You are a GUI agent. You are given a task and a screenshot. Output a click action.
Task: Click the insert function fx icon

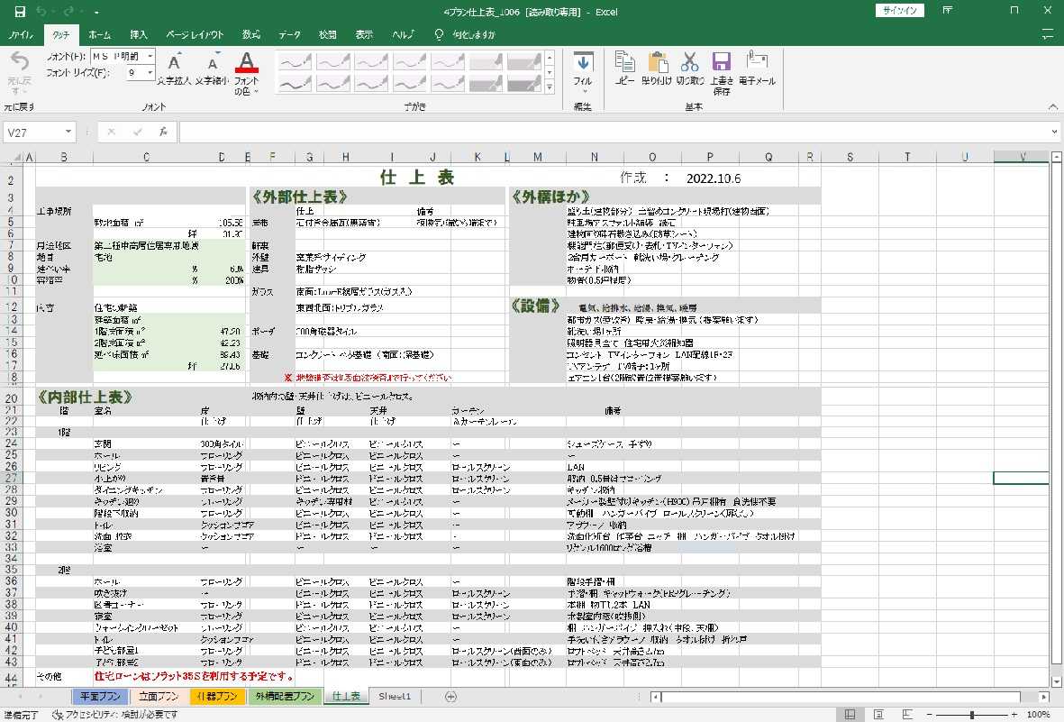(163, 132)
